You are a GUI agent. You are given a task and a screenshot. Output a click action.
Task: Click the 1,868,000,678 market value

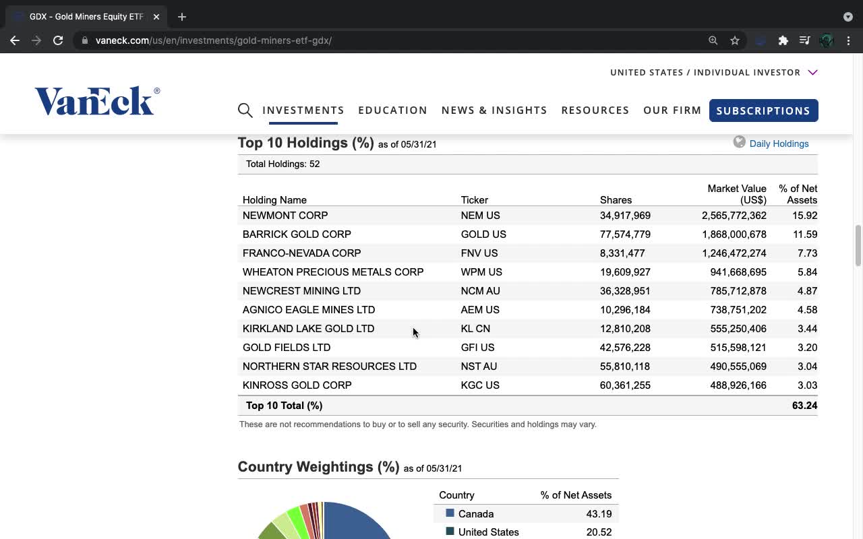point(734,234)
